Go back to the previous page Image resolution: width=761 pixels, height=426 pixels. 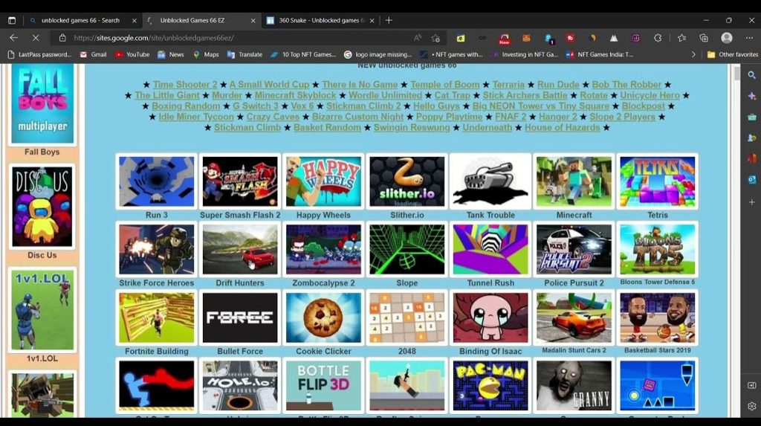[x=13, y=37]
